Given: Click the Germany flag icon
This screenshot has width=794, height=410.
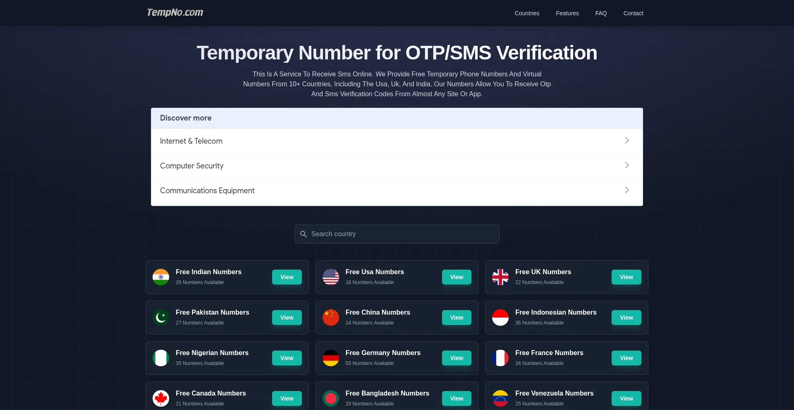Looking at the screenshot, I should click(x=331, y=358).
